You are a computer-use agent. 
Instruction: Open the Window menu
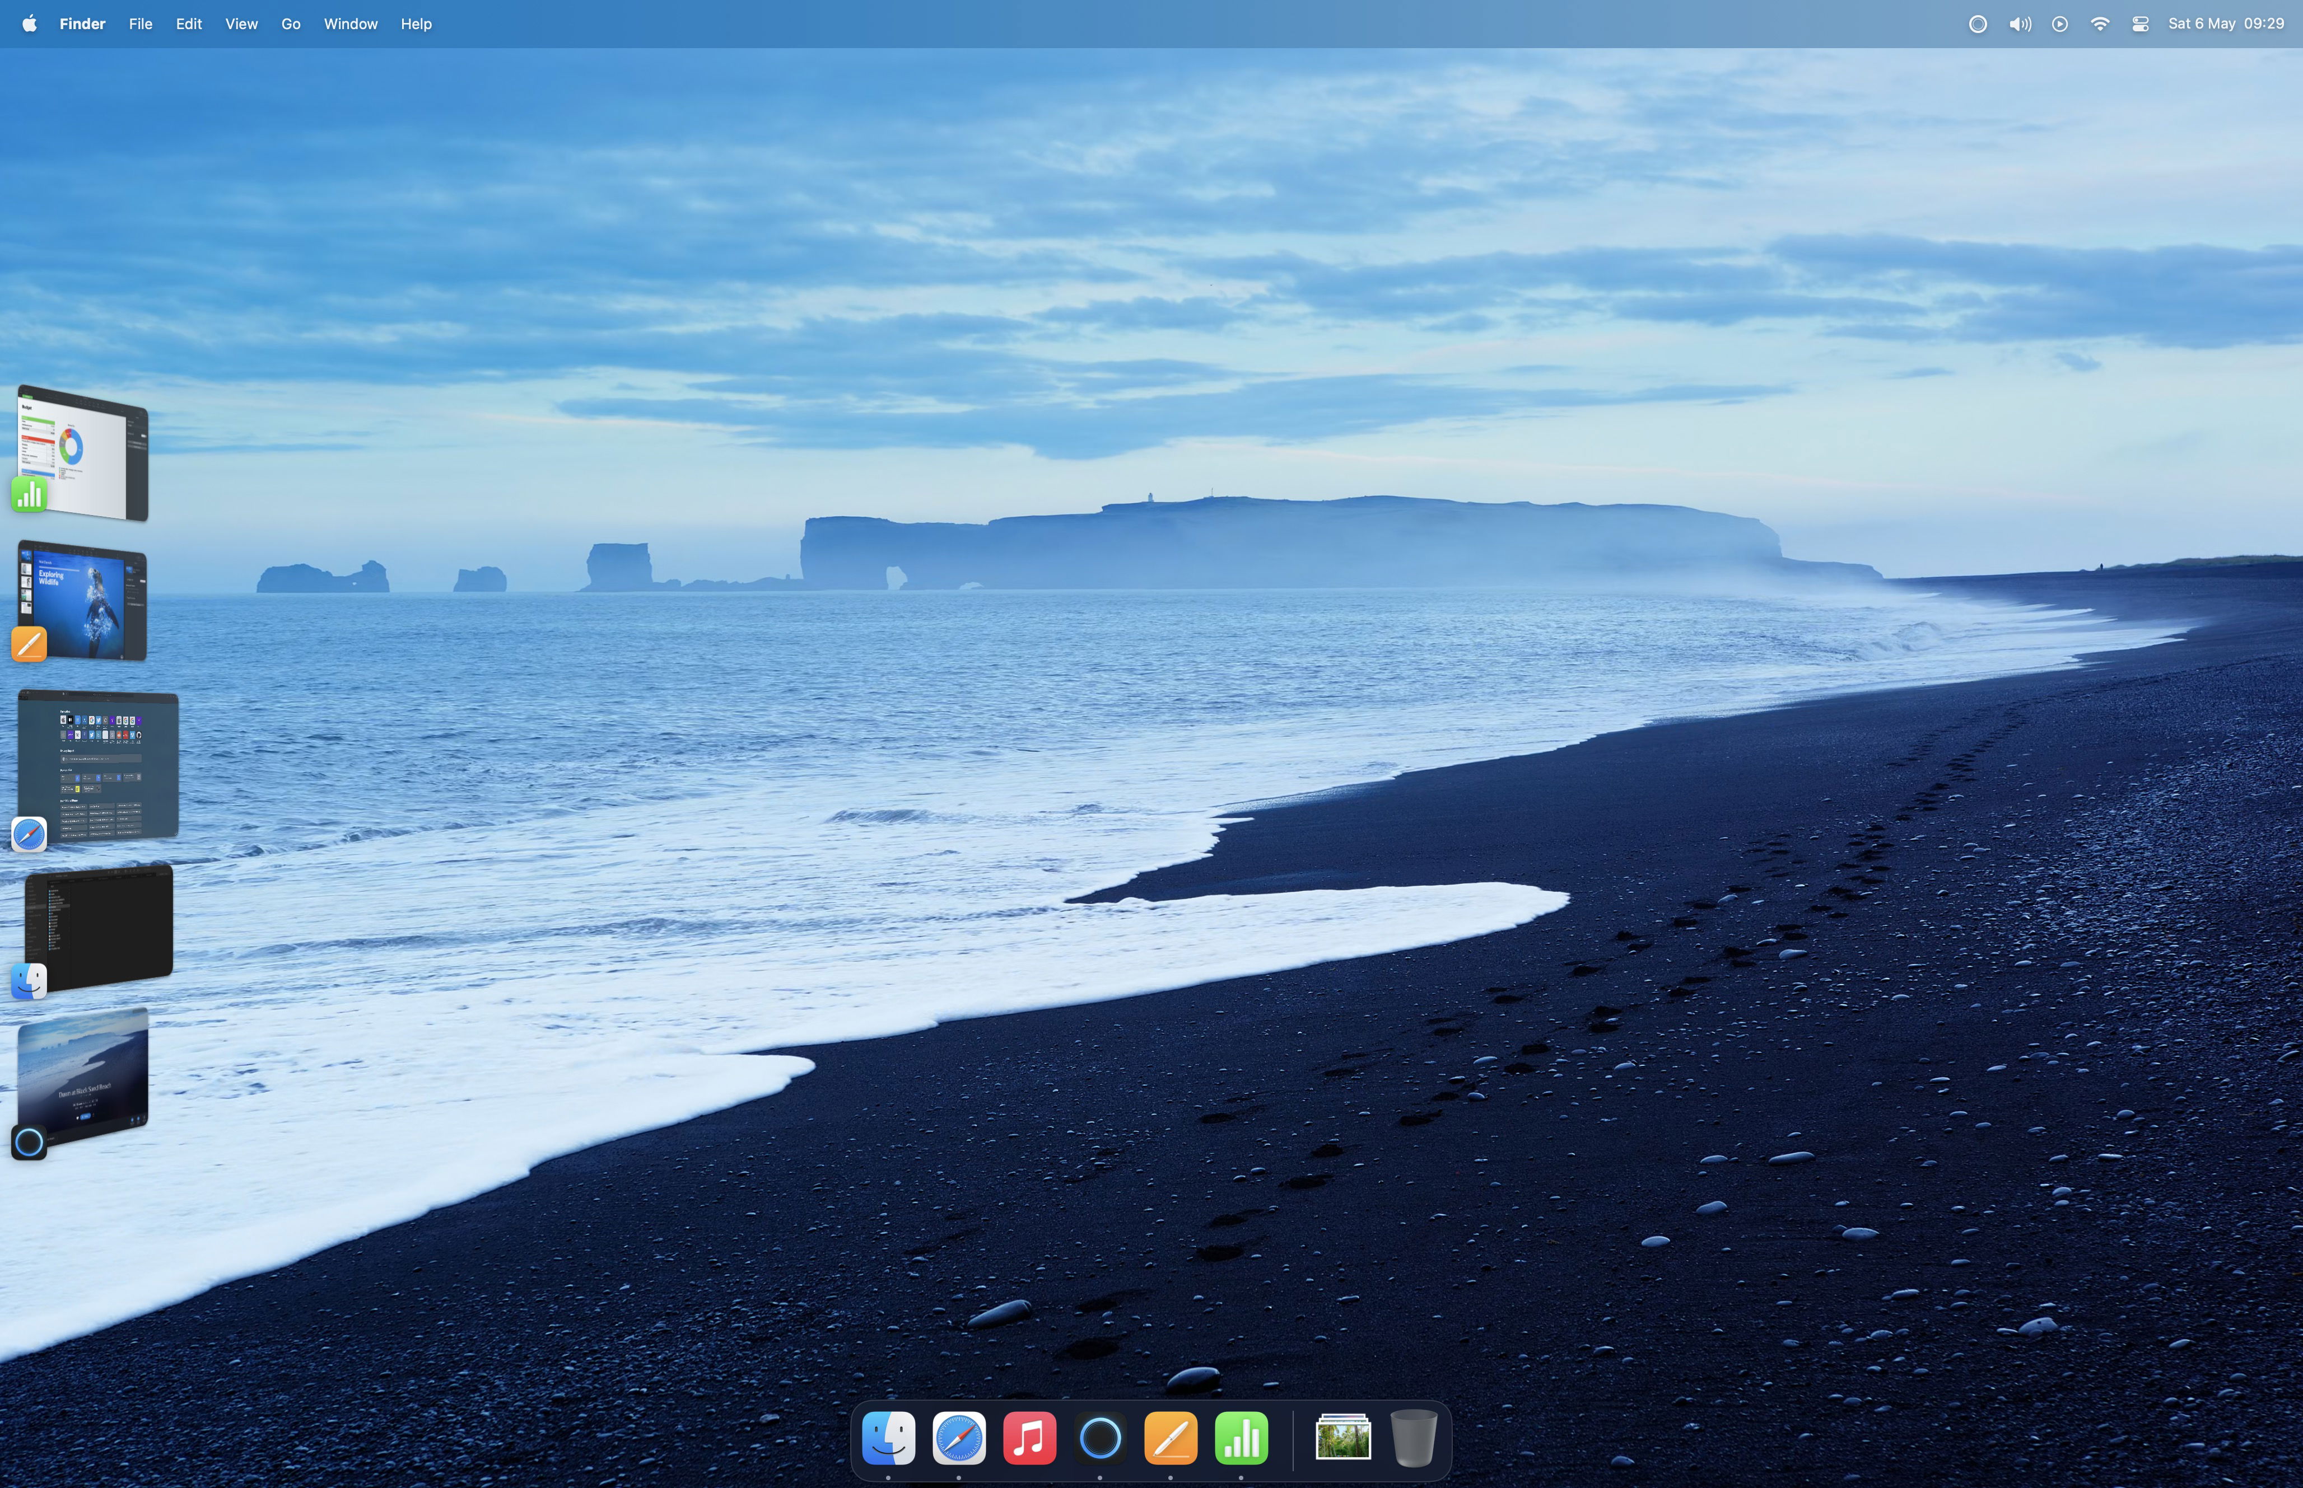tap(350, 24)
